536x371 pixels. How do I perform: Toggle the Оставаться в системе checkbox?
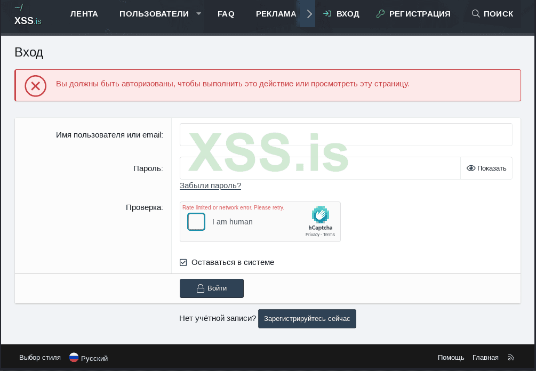(183, 262)
